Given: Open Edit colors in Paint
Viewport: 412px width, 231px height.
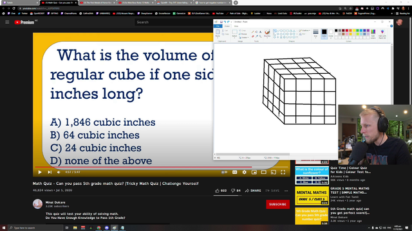Looking at the screenshot, I should click(x=373, y=34).
